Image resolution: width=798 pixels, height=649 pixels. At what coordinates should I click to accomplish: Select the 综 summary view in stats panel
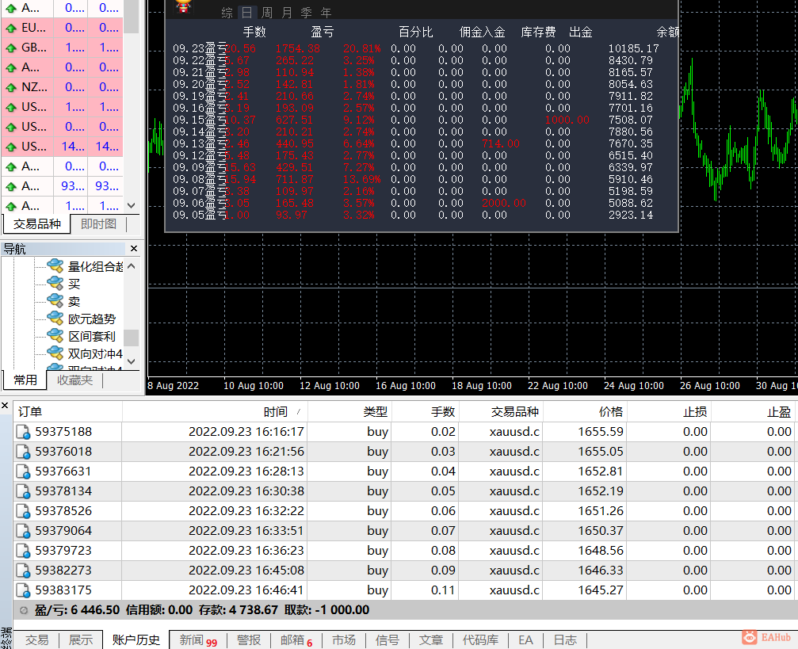click(x=227, y=12)
